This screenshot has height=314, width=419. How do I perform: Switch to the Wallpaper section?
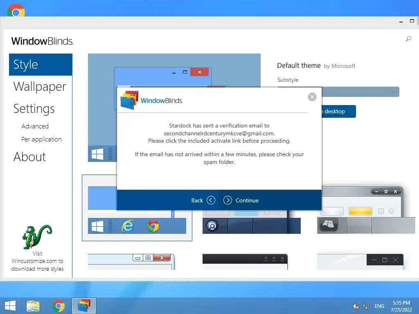pos(40,87)
